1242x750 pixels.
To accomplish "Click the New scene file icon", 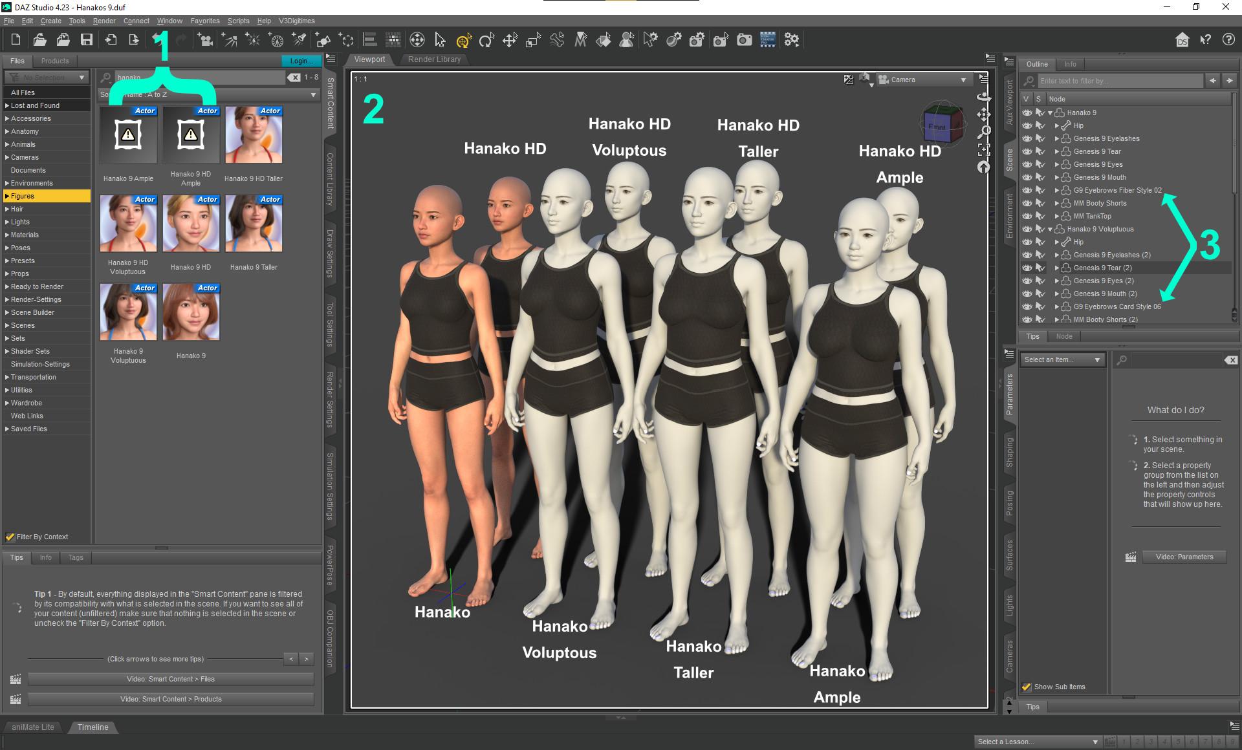I will pyautogui.click(x=16, y=40).
